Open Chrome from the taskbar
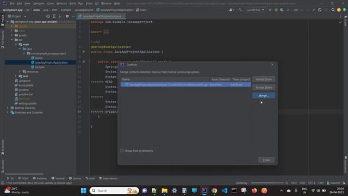This screenshot has height=196, width=348. click(214, 191)
